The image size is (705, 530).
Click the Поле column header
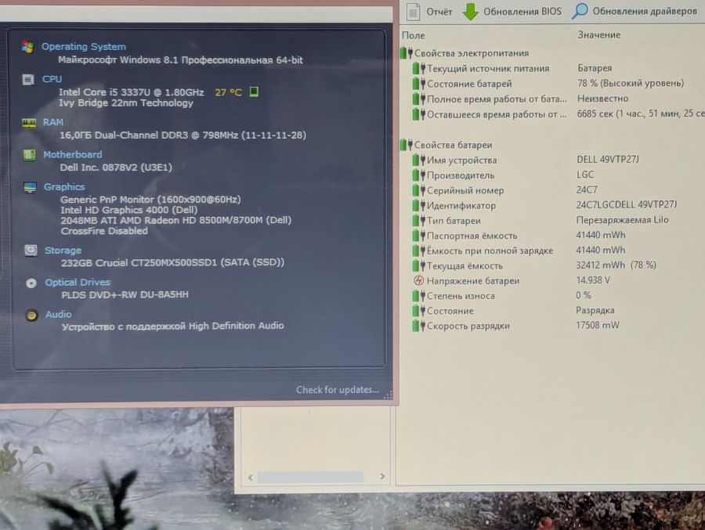point(413,35)
